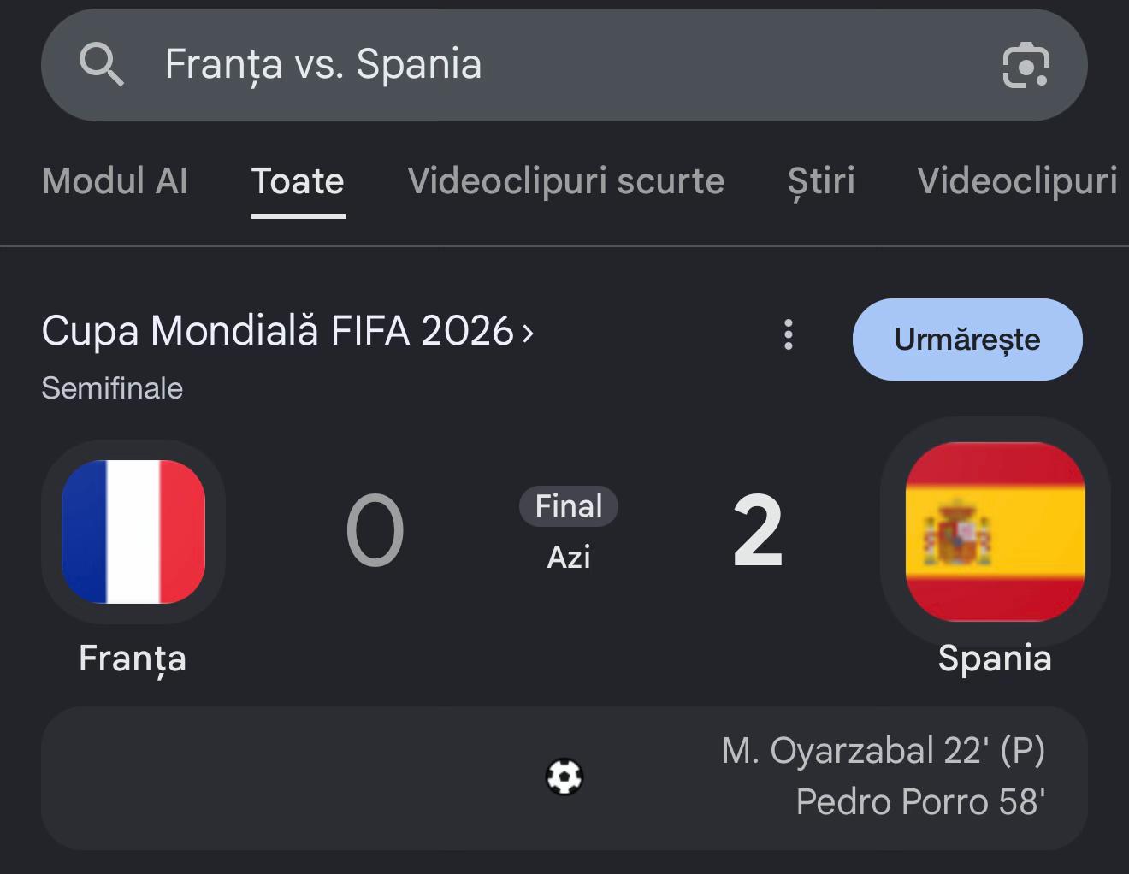Tap M. Oyarzabal 22' penalty scorer entry
Viewport: 1129px width, 874px height.
pos(884,751)
